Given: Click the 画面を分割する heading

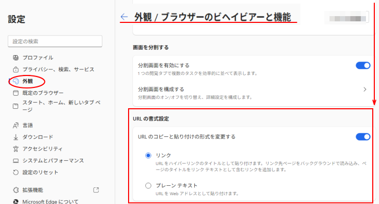Looking at the screenshot, I should point(151,47).
